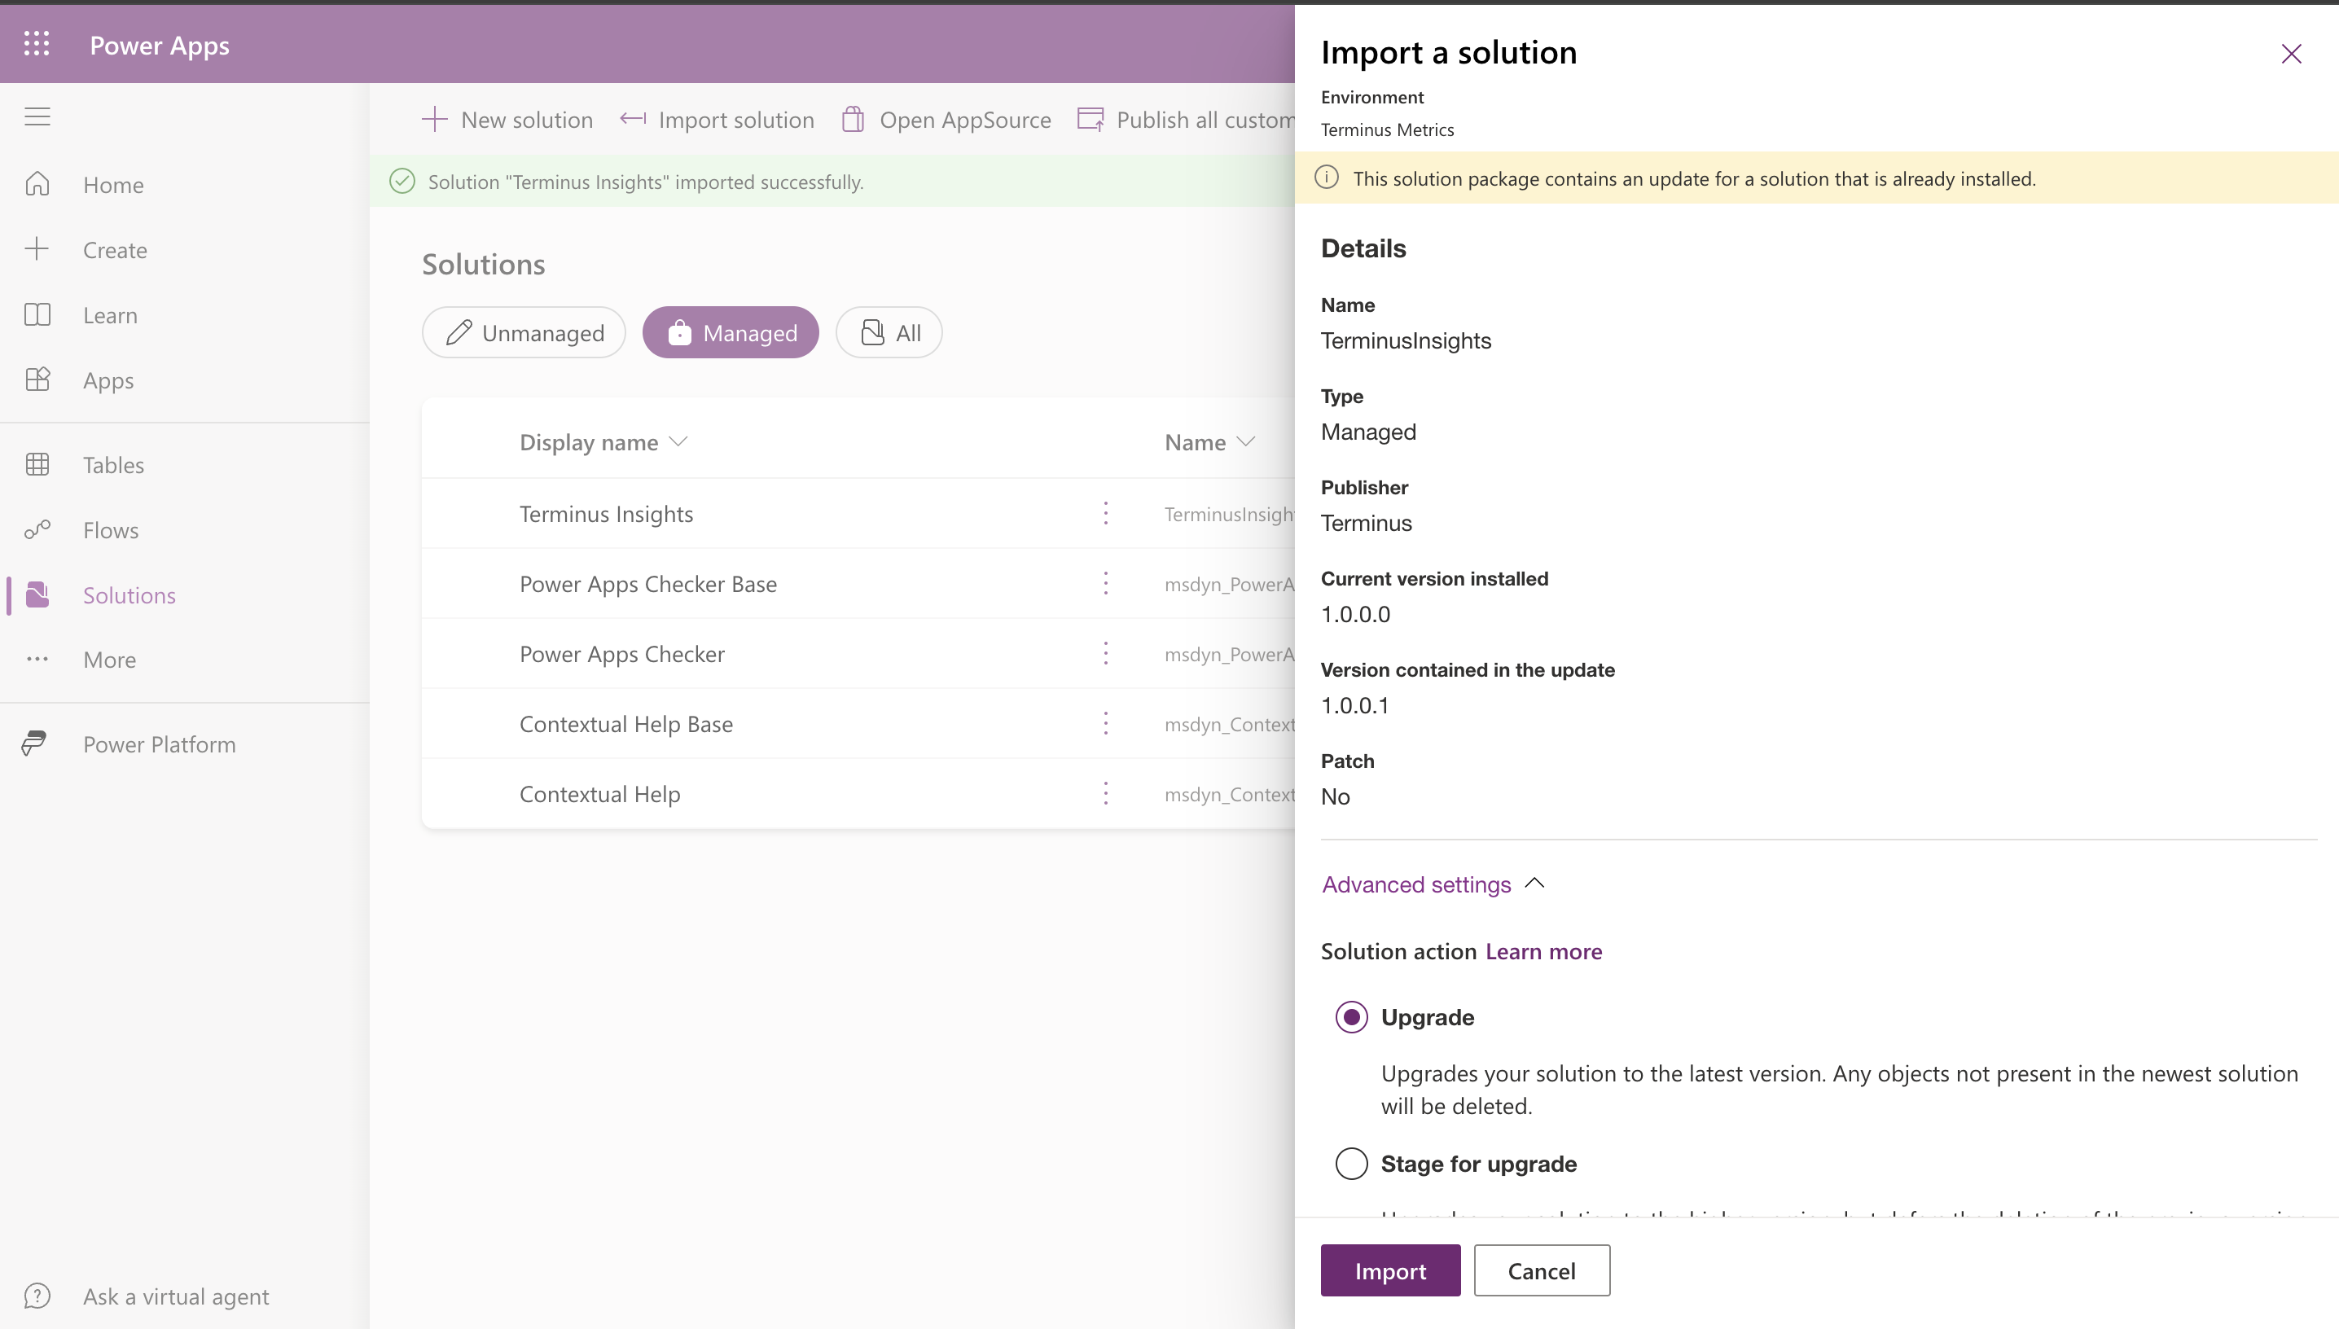
Task: Open more options for Power Apps Checker row
Action: tap(1105, 654)
